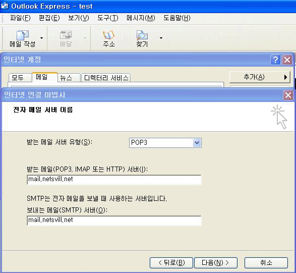Image resolution: width=296 pixels, height=273 pixels.
Task: Click the 메일 작성 (compose mail) icon
Action: pos(23,35)
